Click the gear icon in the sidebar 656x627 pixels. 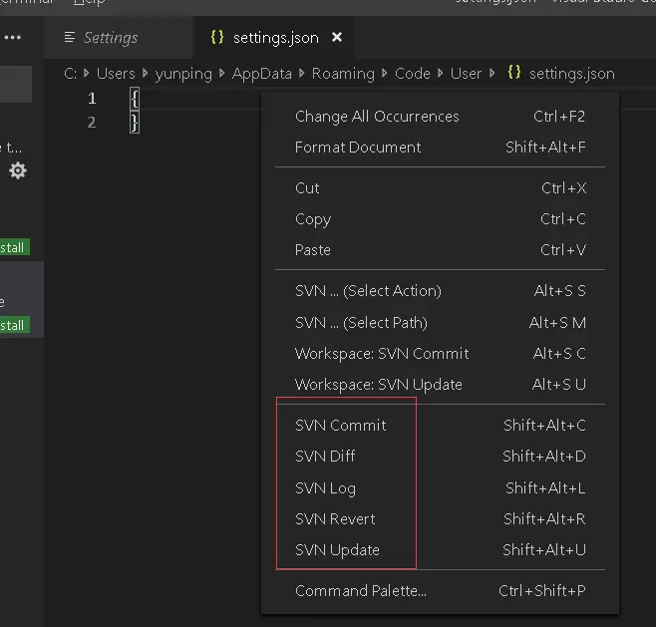pos(18,170)
